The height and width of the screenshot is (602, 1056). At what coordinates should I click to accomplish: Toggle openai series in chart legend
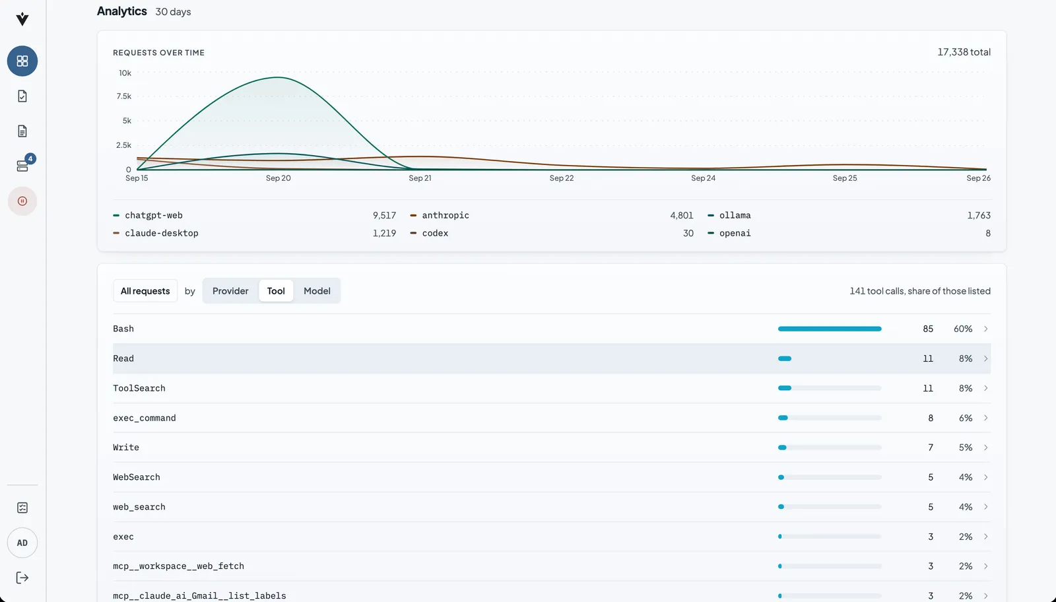(849, 233)
